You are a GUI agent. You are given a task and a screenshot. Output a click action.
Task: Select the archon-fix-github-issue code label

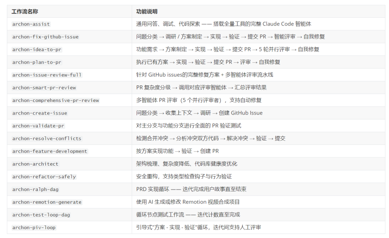coord(45,37)
